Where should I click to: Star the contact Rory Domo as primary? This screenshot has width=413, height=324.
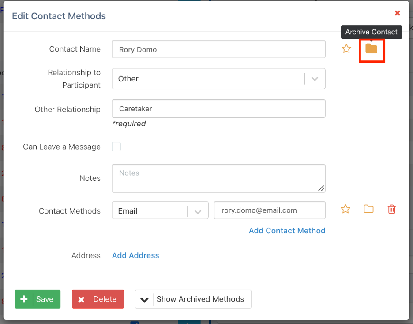(x=346, y=49)
